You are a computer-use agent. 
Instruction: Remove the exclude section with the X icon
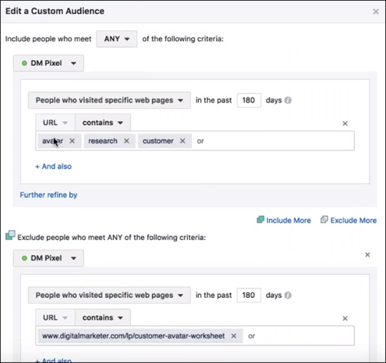pyautogui.click(x=367, y=255)
